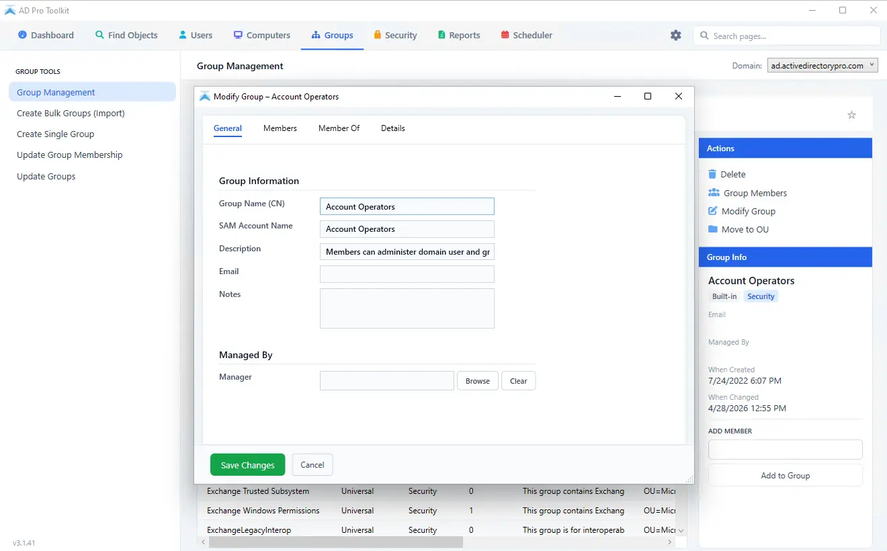The width and height of the screenshot is (887, 551).
Task: Click the Delete trash icon
Action: [x=712, y=174]
